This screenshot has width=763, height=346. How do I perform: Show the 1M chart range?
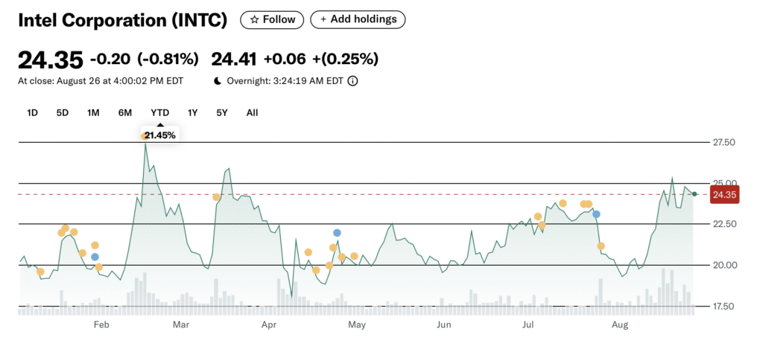(x=93, y=112)
